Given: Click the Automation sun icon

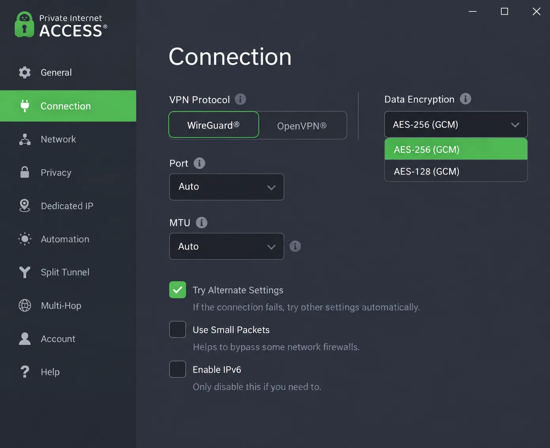Looking at the screenshot, I should (x=25, y=239).
